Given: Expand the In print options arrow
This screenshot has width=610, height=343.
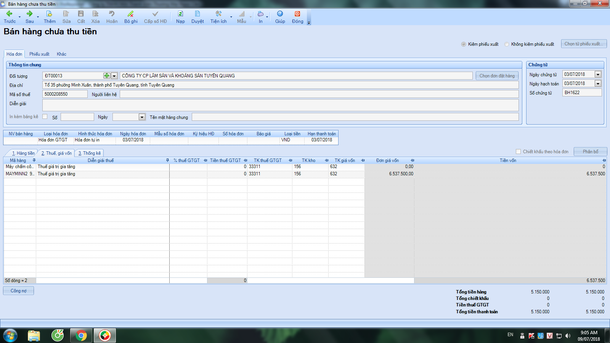Looking at the screenshot, I should (267, 17).
